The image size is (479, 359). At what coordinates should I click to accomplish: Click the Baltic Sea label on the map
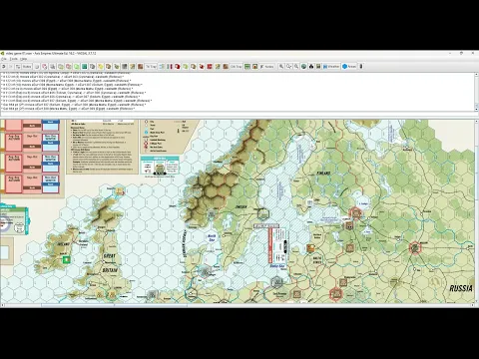[277, 266]
